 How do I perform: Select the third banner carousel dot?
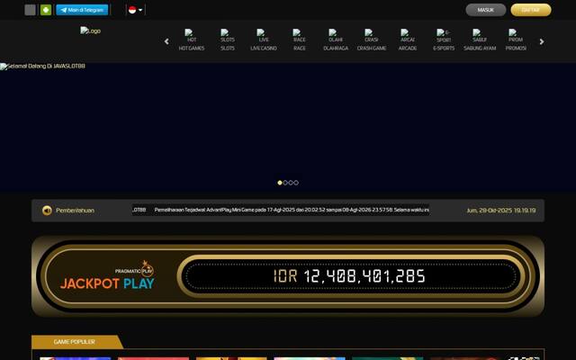coord(291,183)
